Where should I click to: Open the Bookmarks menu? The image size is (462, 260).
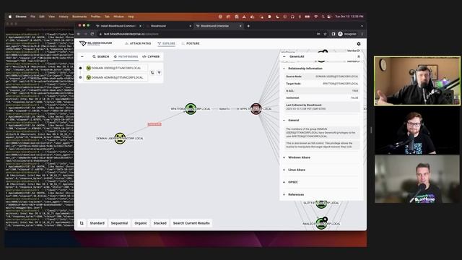79,17
